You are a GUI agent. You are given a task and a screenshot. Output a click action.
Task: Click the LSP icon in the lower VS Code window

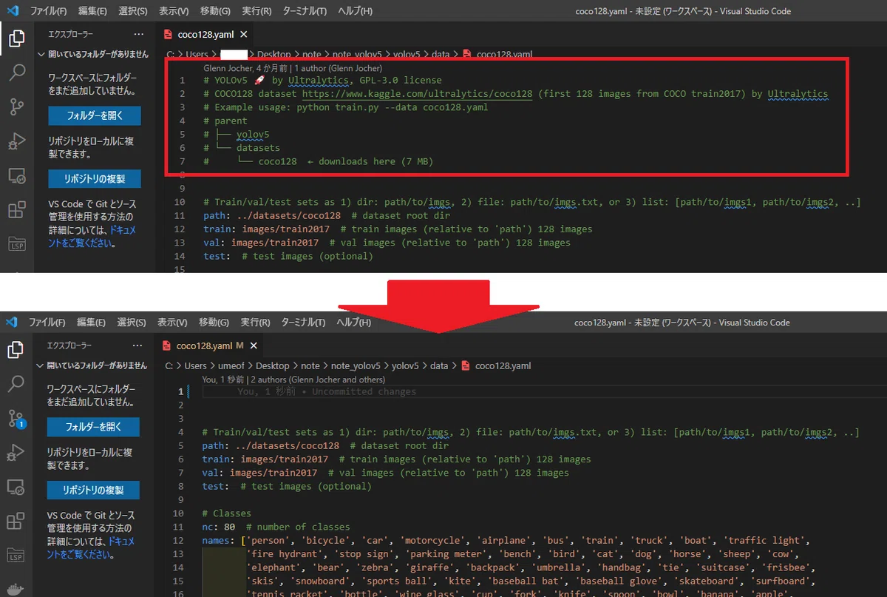click(x=16, y=555)
